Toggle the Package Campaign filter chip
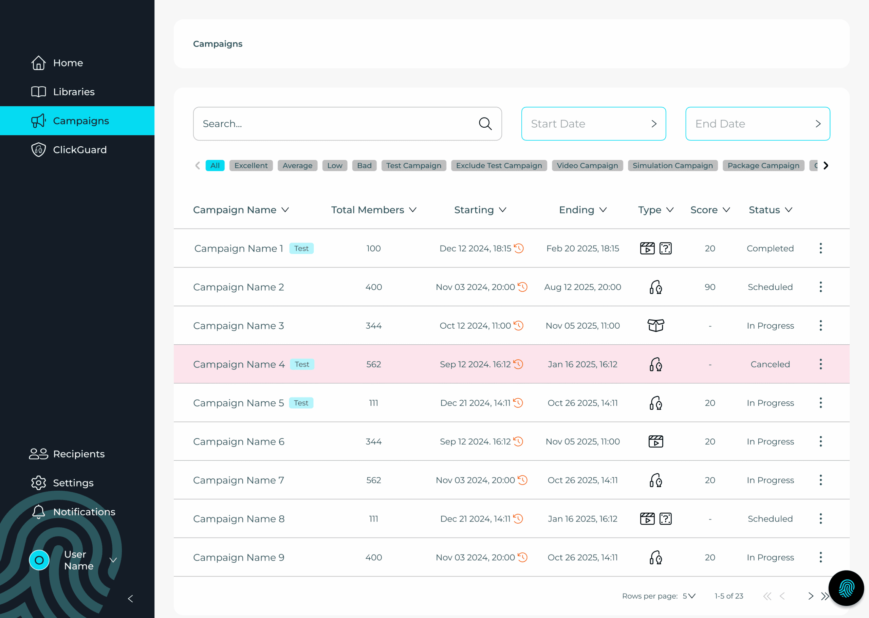The height and width of the screenshot is (618, 869). click(763, 166)
